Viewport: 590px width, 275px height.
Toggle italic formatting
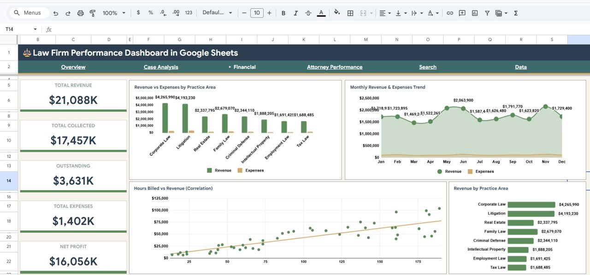pyautogui.click(x=295, y=13)
